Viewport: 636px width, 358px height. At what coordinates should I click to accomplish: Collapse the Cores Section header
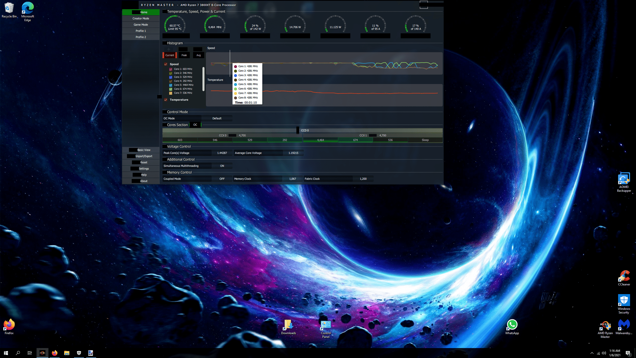pyautogui.click(x=164, y=125)
